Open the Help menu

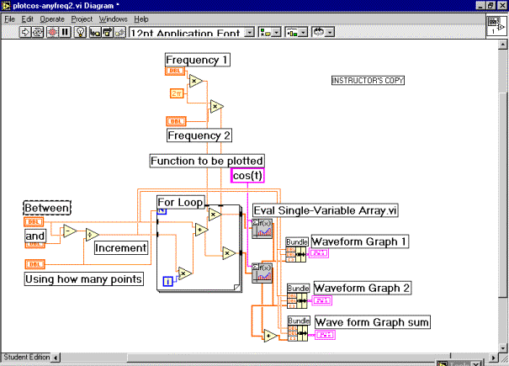141,19
